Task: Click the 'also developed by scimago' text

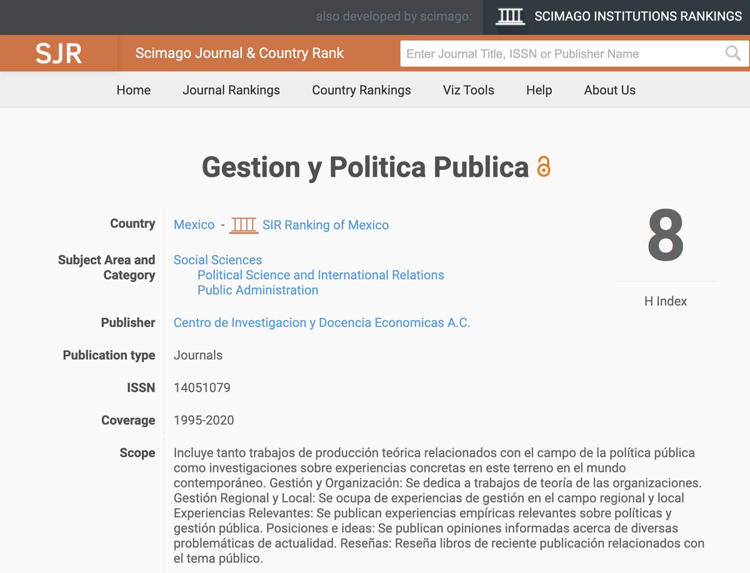Action: pyautogui.click(x=394, y=17)
